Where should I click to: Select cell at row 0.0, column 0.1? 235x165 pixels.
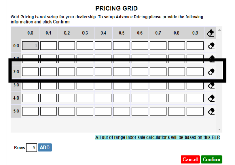(x=49, y=46)
